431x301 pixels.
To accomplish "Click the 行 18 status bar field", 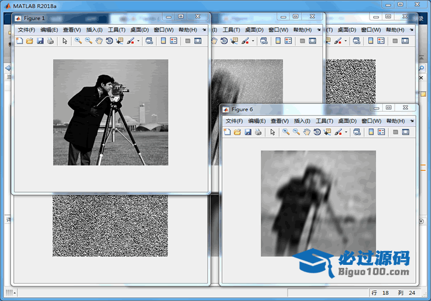I will click(380, 293).
